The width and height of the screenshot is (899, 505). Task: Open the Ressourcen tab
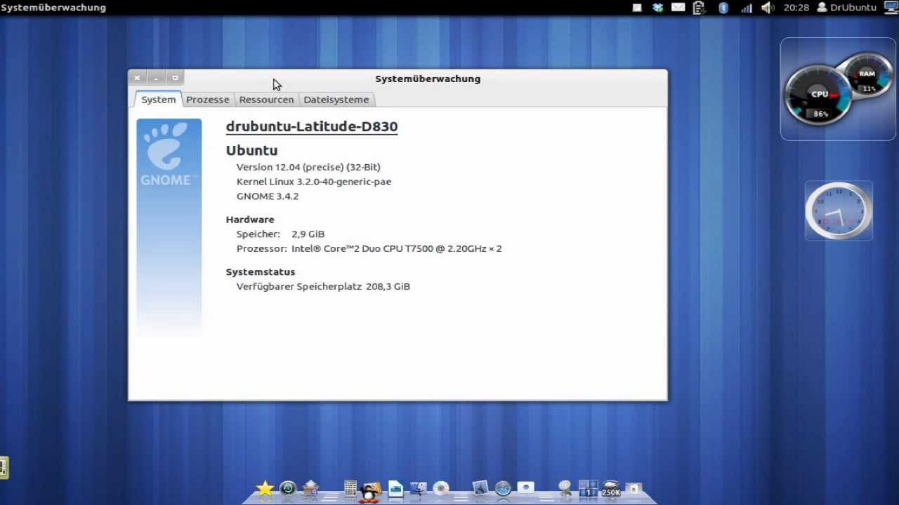coord(266,100)
